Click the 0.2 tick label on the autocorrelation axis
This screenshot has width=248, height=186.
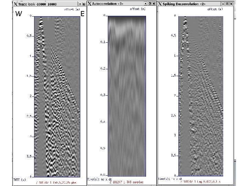point(103,69)
